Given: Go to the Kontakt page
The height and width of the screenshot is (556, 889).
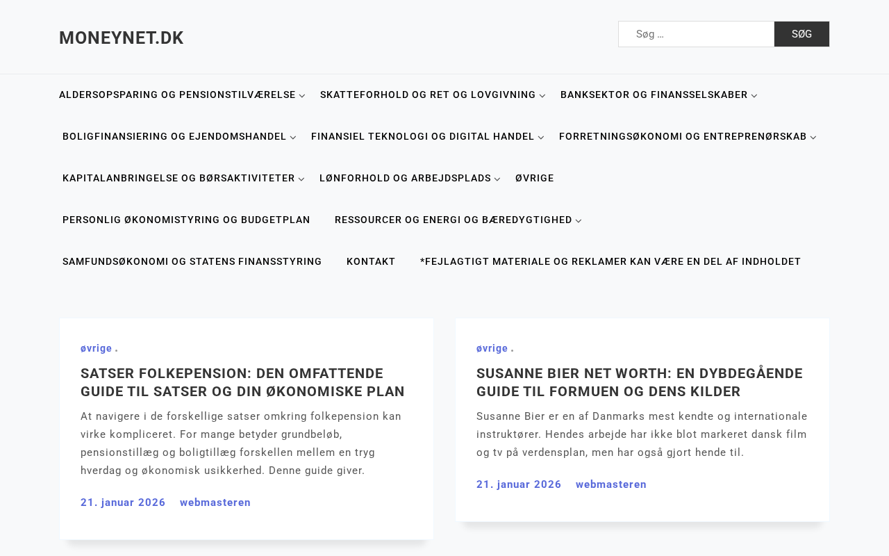Looking at the screenshot, I should [371, 262].
